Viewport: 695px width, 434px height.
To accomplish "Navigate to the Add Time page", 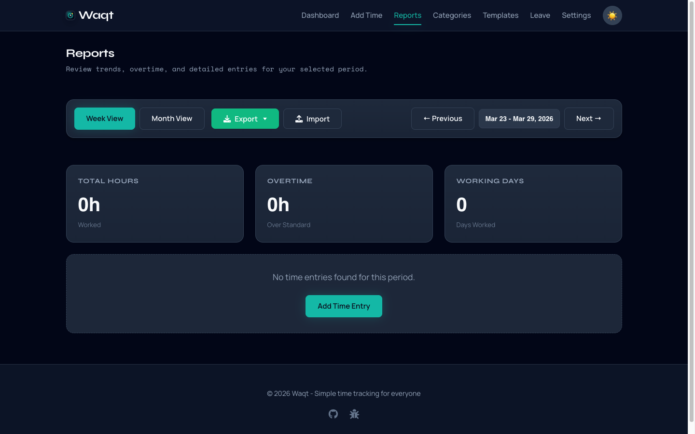I will [366, 15].
